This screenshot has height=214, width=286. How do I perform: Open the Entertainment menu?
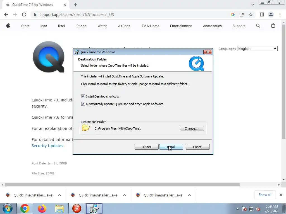(x=181, y=26)
